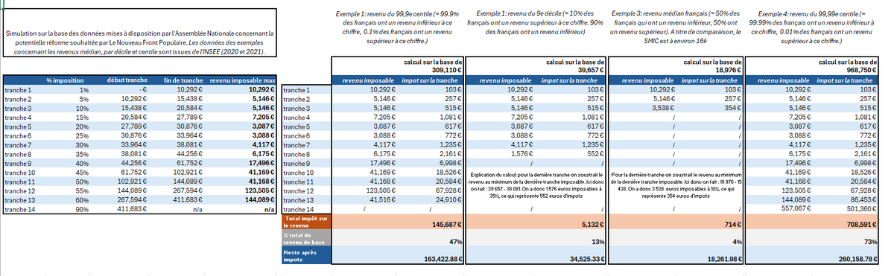The width and height of the screenshot is (894, 276).
Task: Click the 'Total impôt sur le revenu' label
Action: 306,222
